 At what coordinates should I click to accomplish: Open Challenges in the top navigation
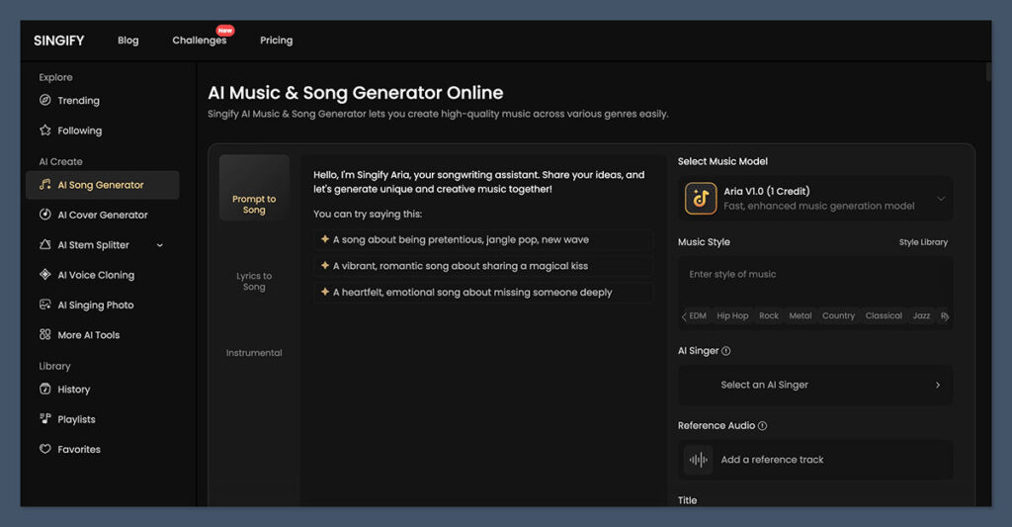pos(200,40)
